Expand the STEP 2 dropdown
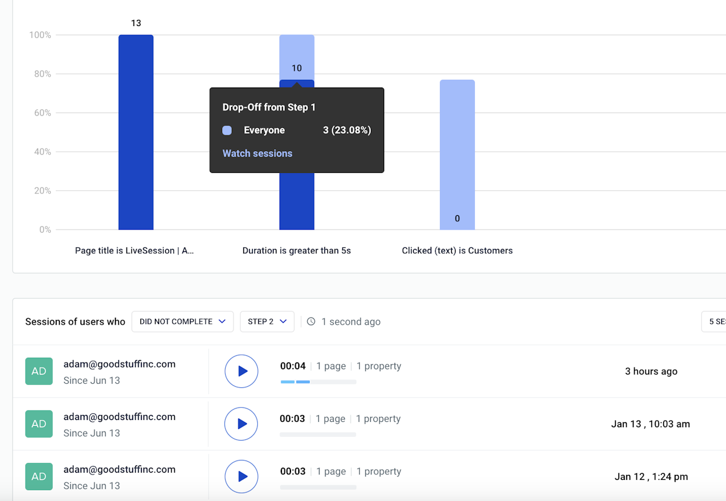Viewport: 726px width, 501px height. coord(267,322)
